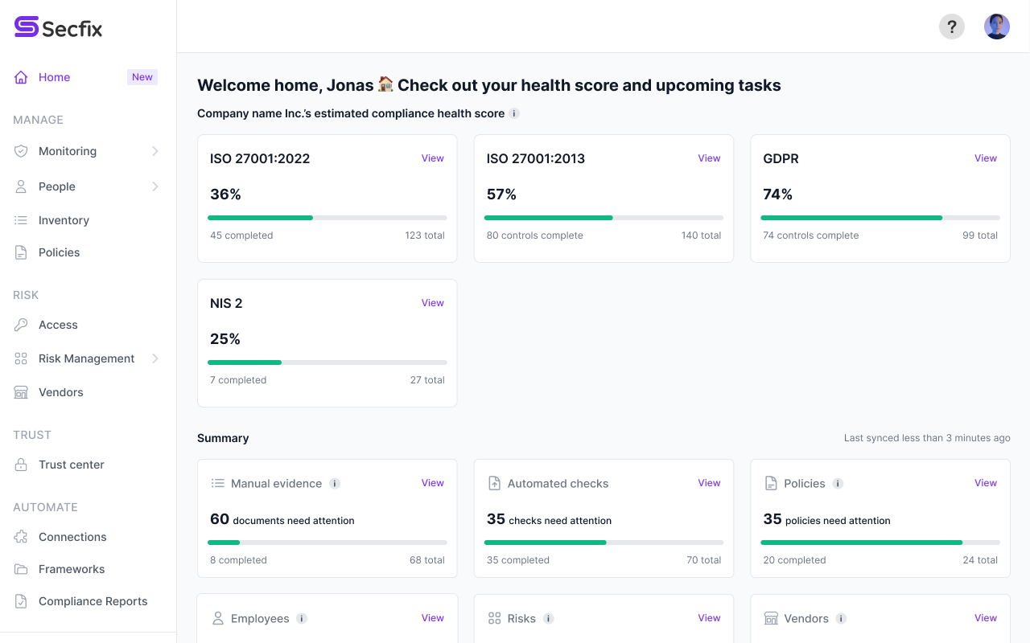Click the Trust center icon
1030x643 pixels.
22,465
